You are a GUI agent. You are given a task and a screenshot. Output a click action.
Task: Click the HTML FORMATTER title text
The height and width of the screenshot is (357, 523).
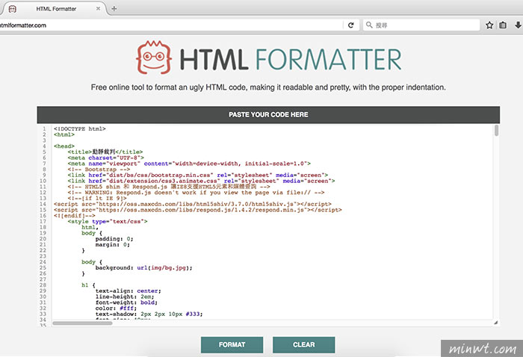tap(291, 60)
